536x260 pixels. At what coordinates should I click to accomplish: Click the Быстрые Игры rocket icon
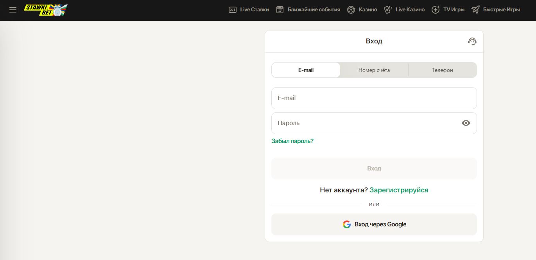[475, 10]
